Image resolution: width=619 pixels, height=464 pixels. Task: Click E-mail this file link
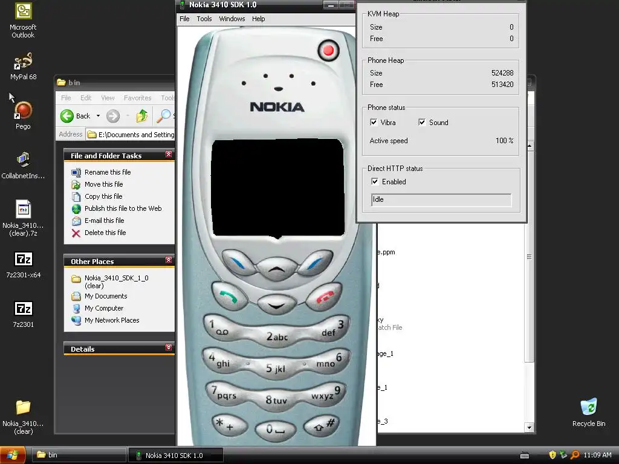click(104, 221)
